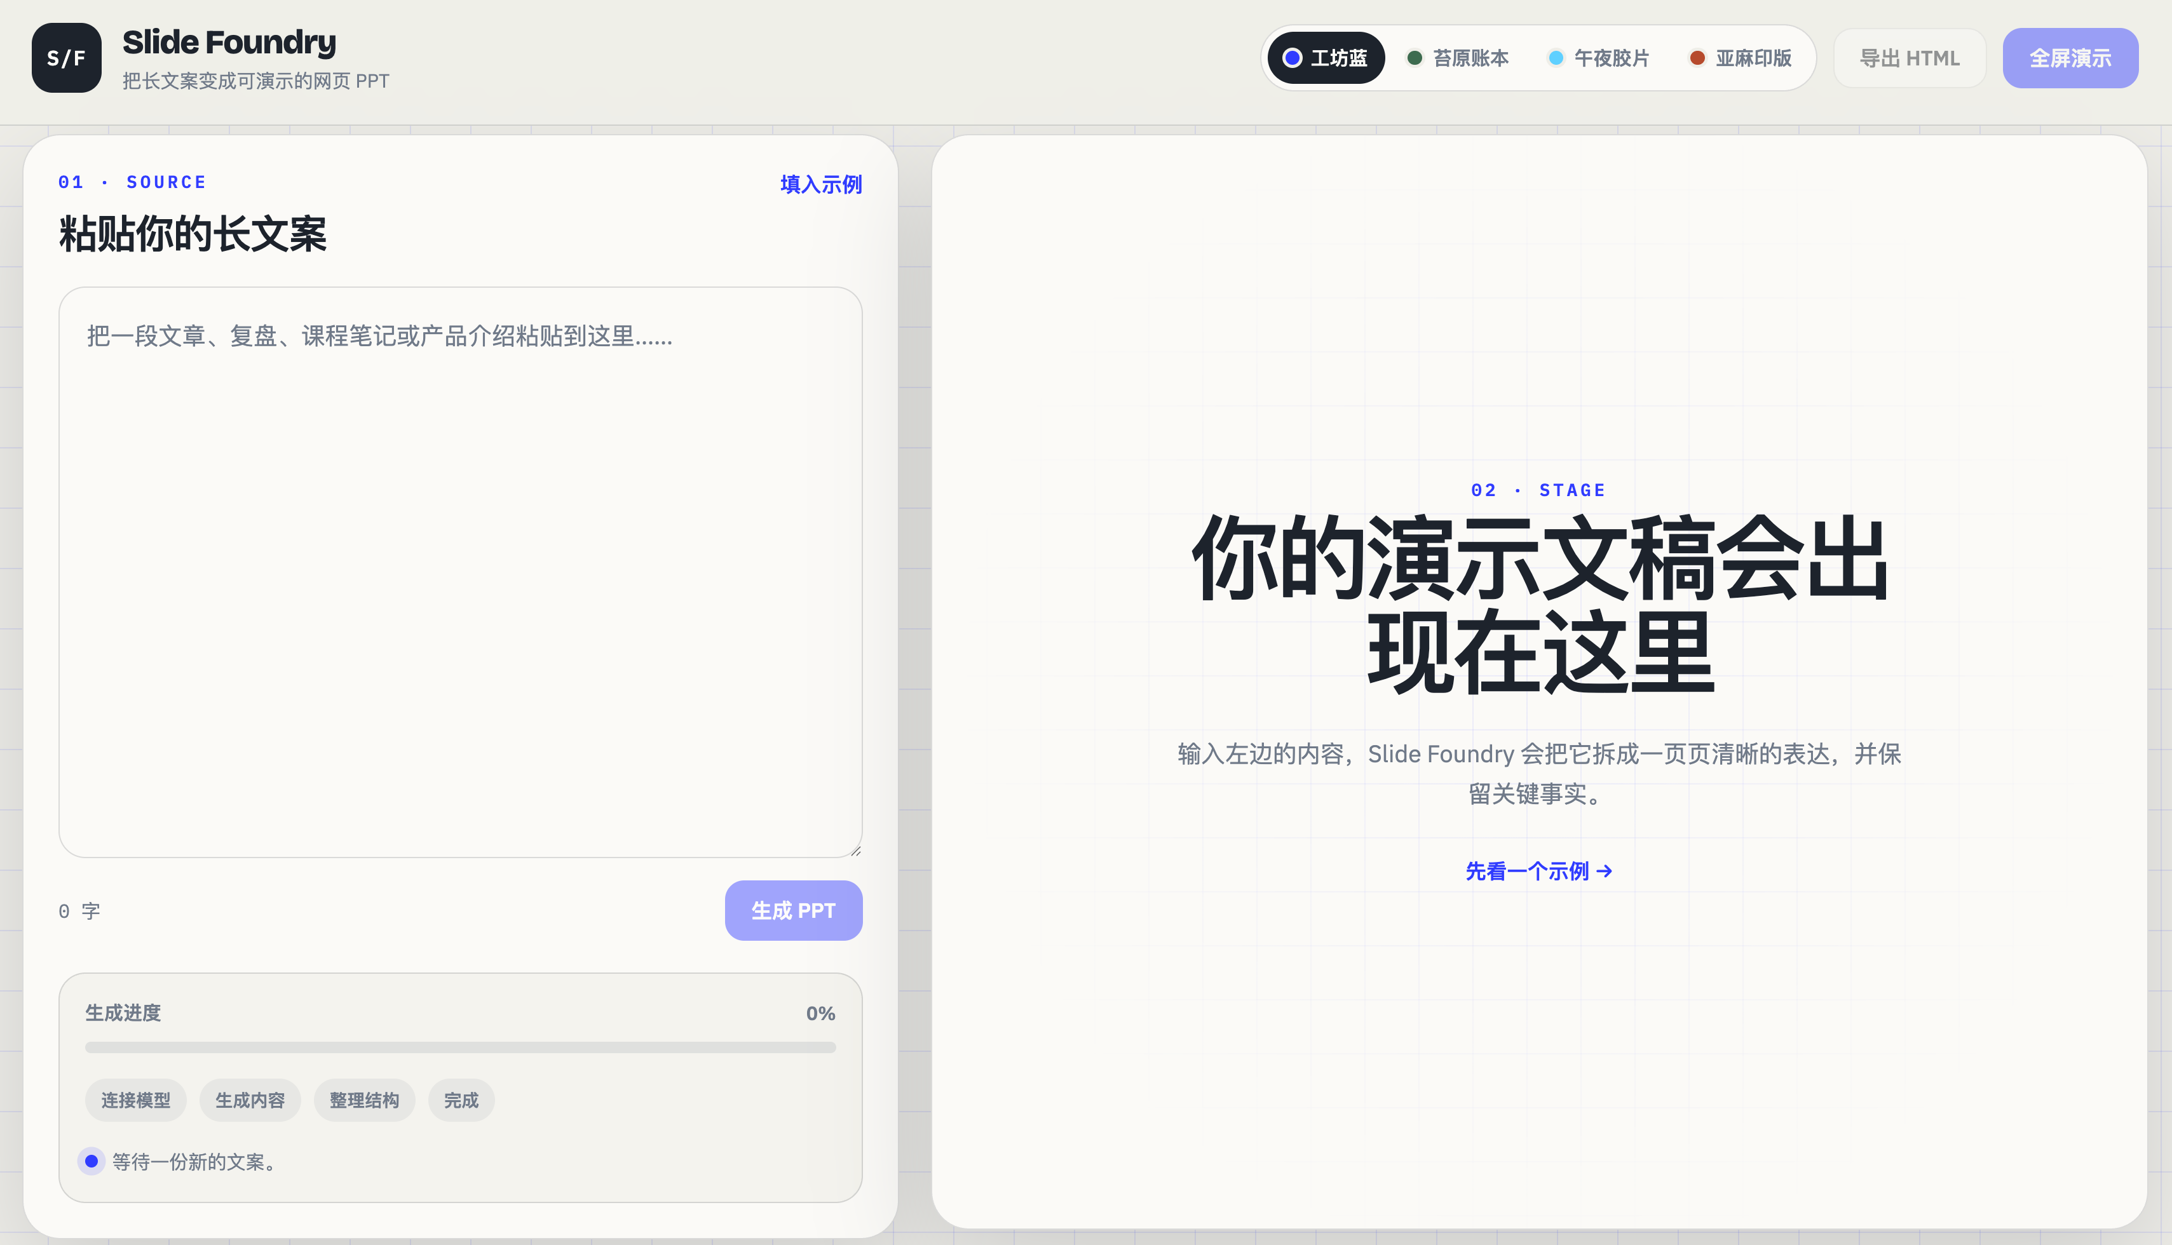
Task: Click the 完成 step chip
Action: pos(461,1100)
